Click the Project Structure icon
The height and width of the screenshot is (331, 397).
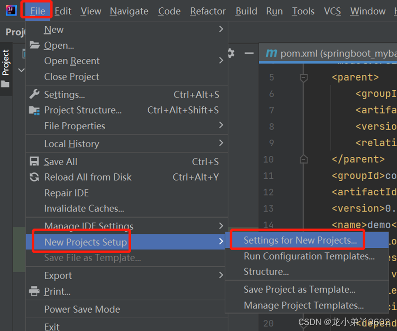(x=34, y=110)
